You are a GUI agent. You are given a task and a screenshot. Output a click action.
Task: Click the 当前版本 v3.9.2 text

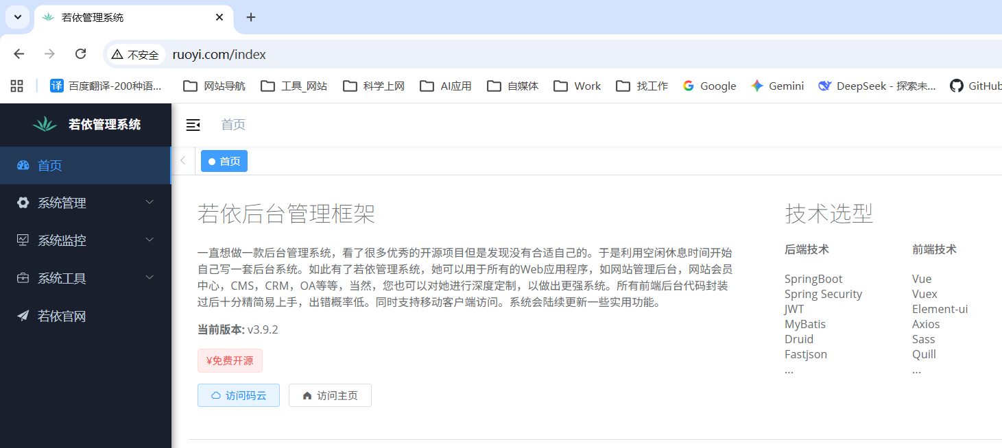(x=238, y=329)
